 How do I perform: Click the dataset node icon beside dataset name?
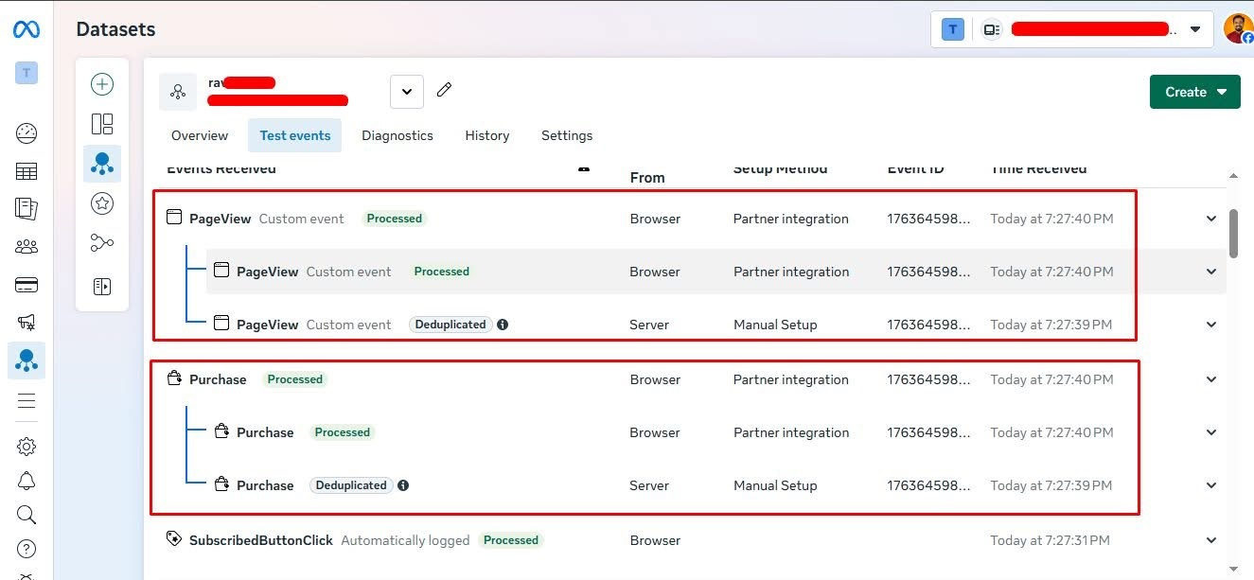click(x=178, y=92)
